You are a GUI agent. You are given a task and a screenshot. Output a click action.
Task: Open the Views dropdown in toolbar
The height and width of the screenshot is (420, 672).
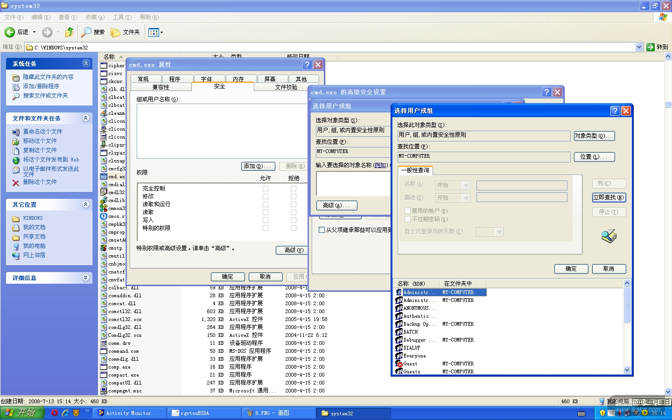(x=155, y=32)
